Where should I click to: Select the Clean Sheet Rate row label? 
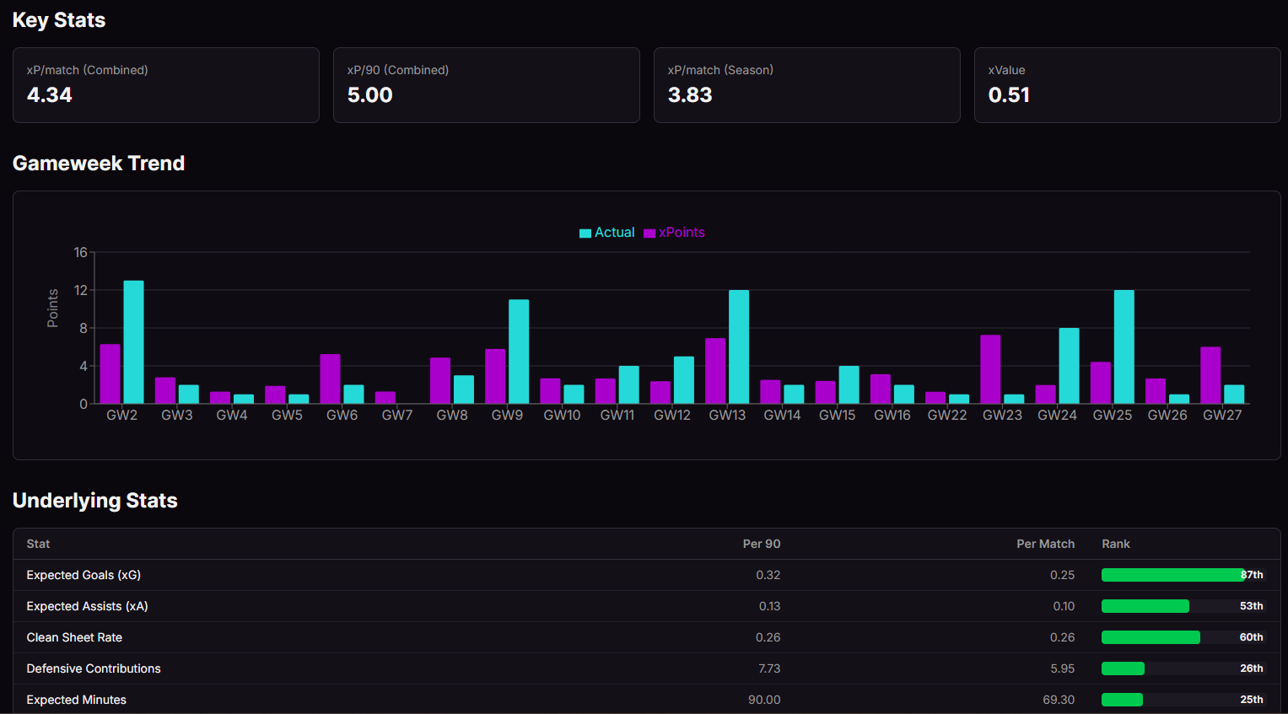point(74,637)
